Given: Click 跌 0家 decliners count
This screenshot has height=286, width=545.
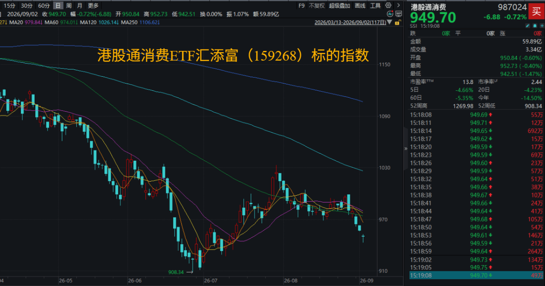Looking at the screenshot, I should [430, 33].
